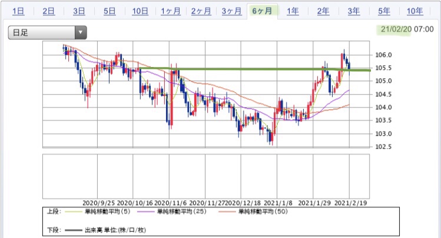Screen dimensions: 441x238
Task: Click the 単純移動平均(50) legend entry
Action: click(263, 212)
